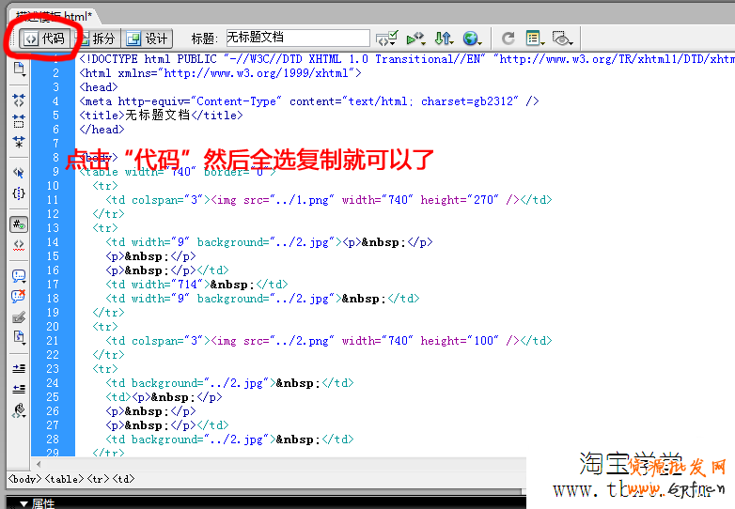Open the View options dropdown

(x=536, y=39)
